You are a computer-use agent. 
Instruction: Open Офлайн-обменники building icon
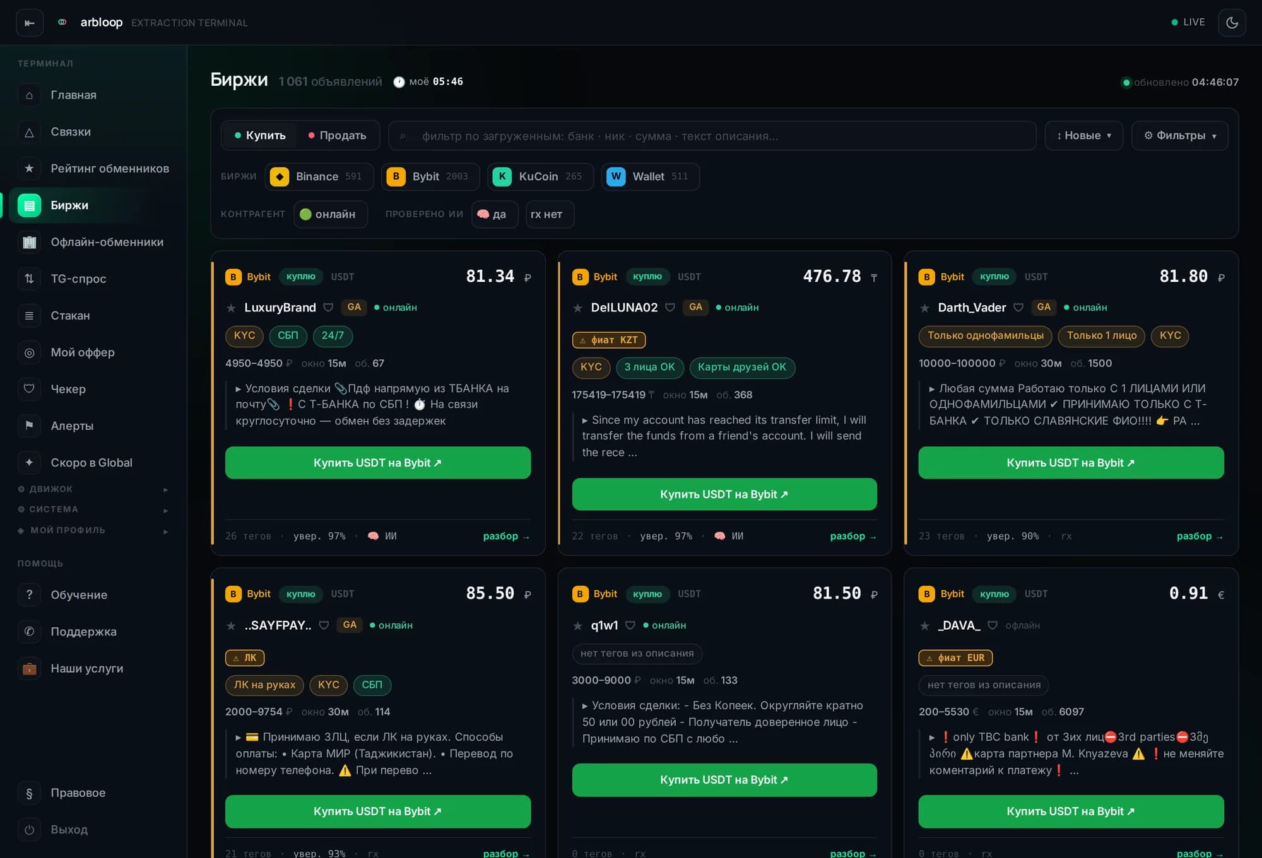tap(29, 242)
